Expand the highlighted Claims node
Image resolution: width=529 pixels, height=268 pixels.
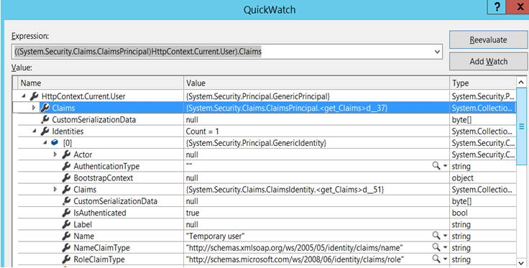(33, 108)
